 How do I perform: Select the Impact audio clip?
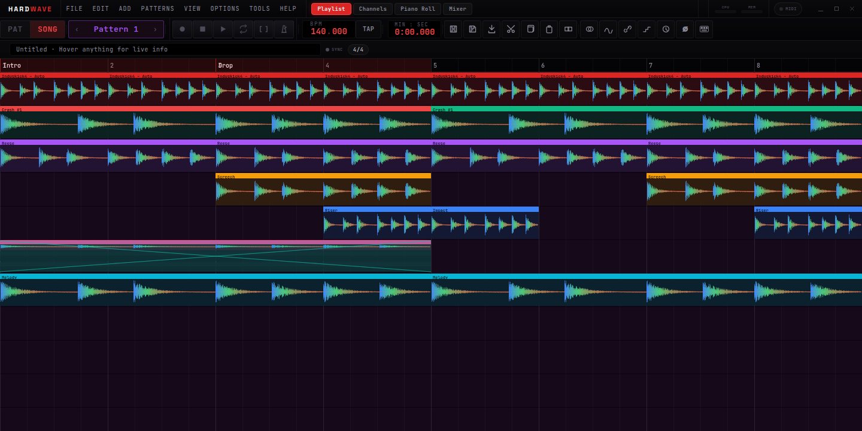[x=485, y=223]
